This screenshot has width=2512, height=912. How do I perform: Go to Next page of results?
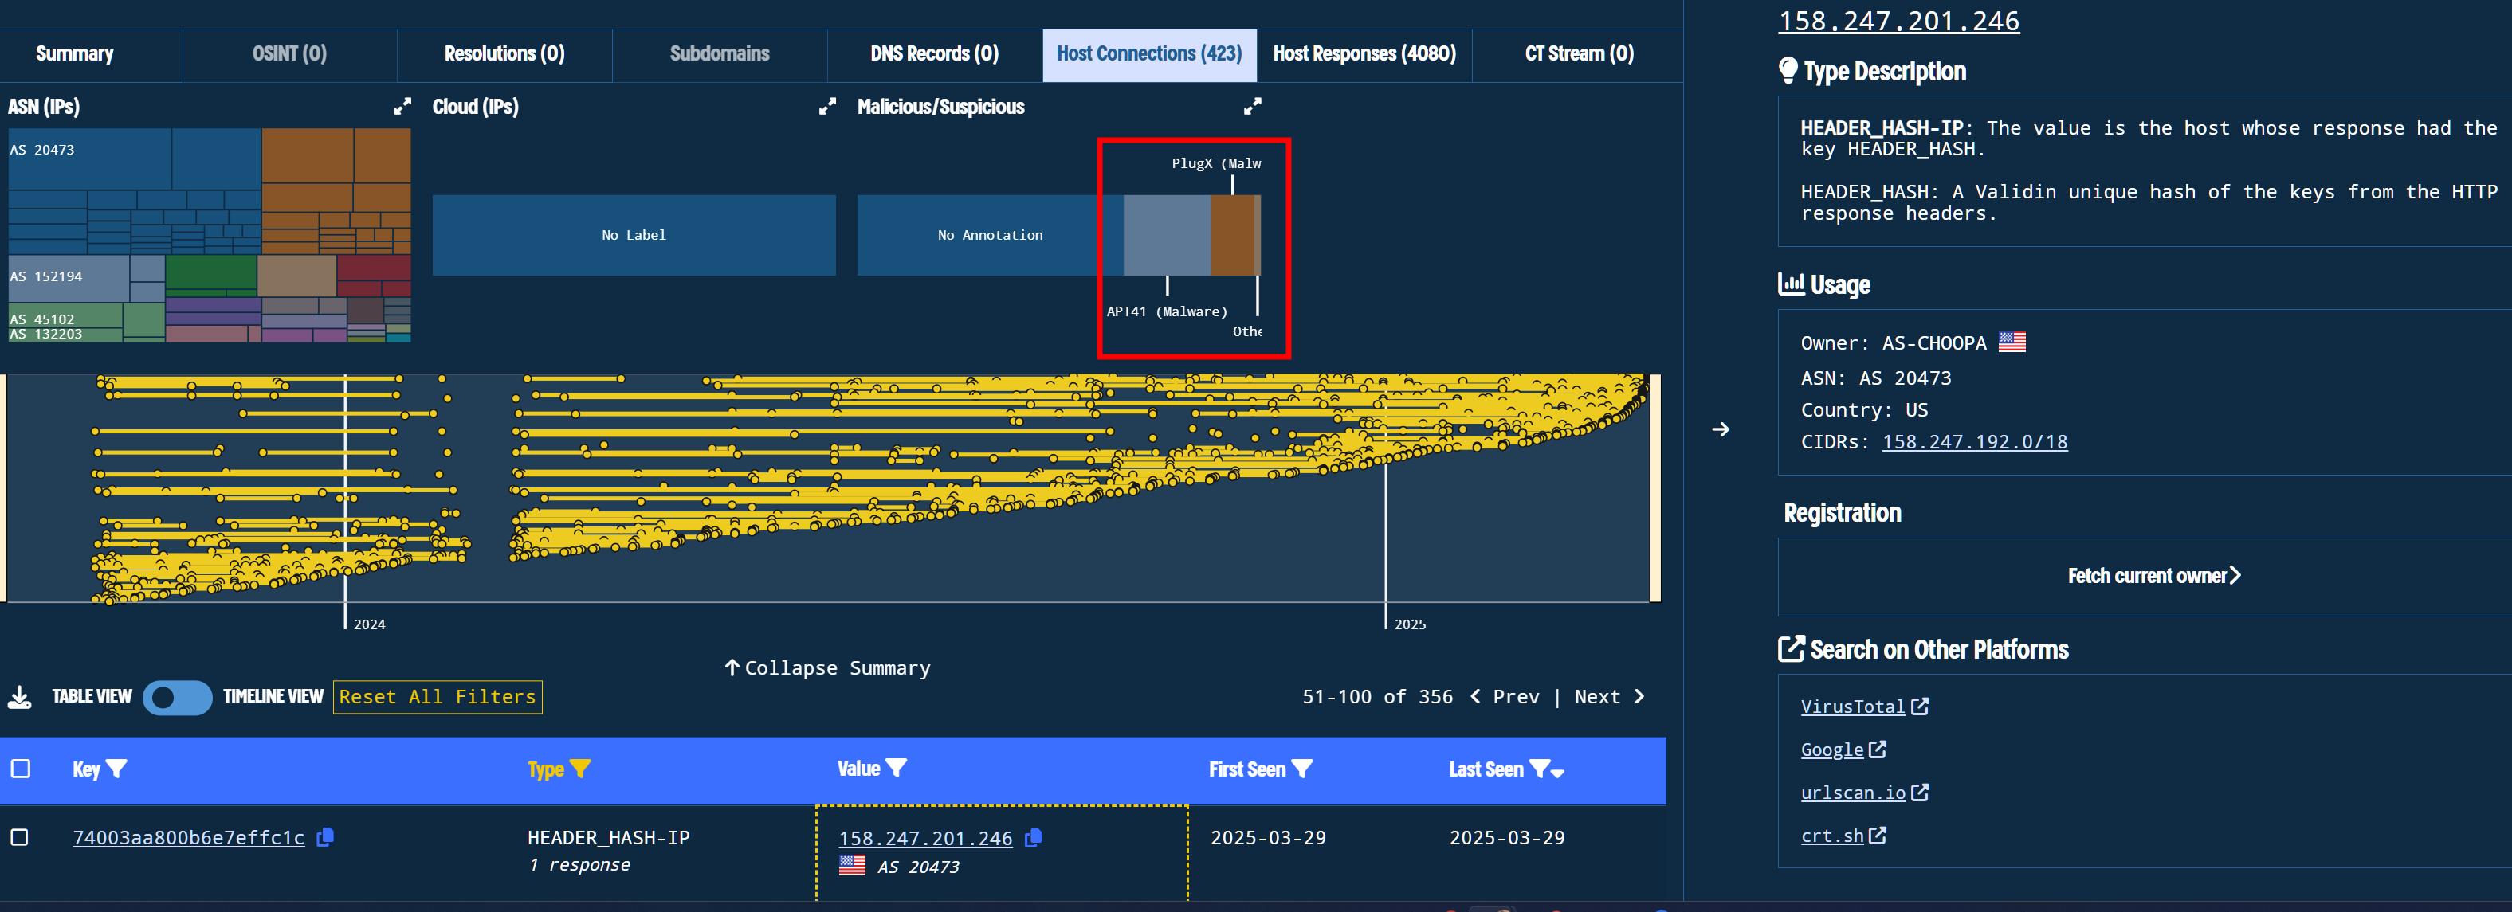click(1609, 697)
